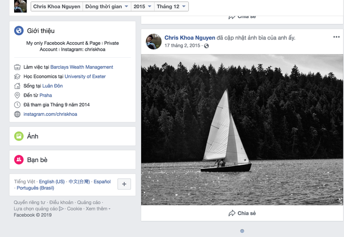344x237 pixels.
Task: Expand the Xem thêm footer menu
Action: [x=97, y=208]
